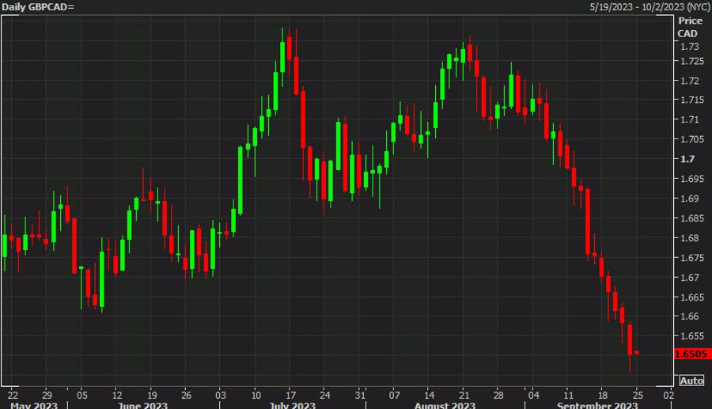This screenshot has height=409, width=712.
Task: Click the 02 date tick at axis end
Action: (x=668, y=394)
